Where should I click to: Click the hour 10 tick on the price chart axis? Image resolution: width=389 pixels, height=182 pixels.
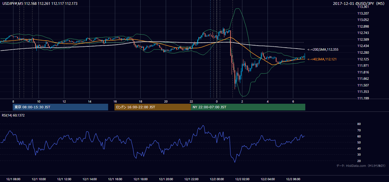[x=39, y=101]
